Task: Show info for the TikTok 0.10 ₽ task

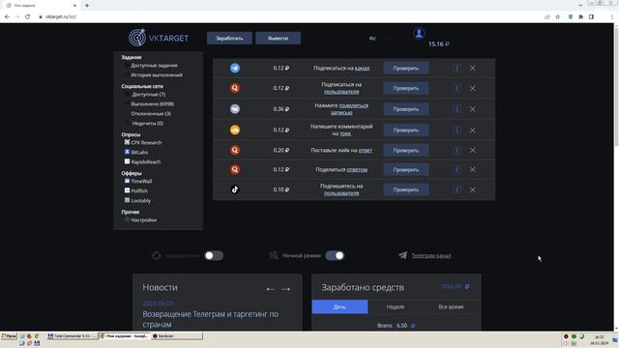Action: click(x=457, y=189)
